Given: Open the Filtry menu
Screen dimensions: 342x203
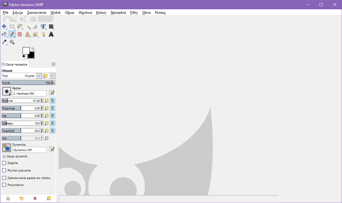Looking at the screenshot, I should click(x=134, y=13).
